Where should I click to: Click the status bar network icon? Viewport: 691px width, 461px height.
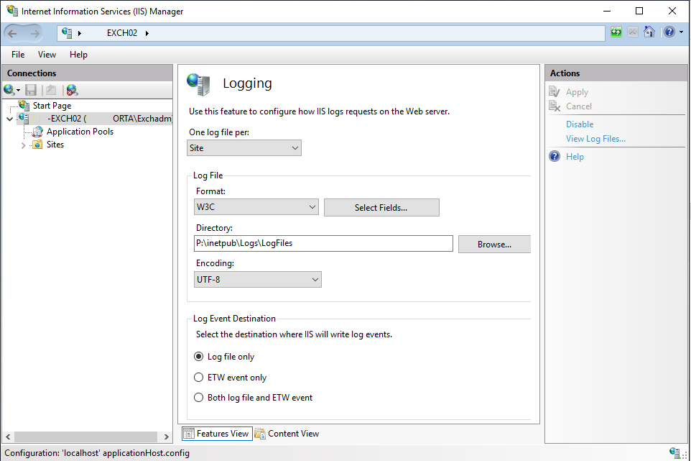[674, 452]
